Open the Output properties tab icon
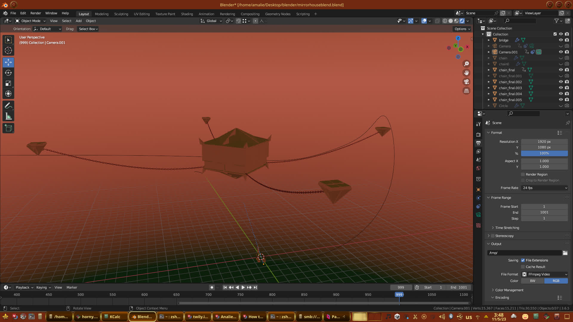The image size is (573, 322). click(x=478, y=143)
